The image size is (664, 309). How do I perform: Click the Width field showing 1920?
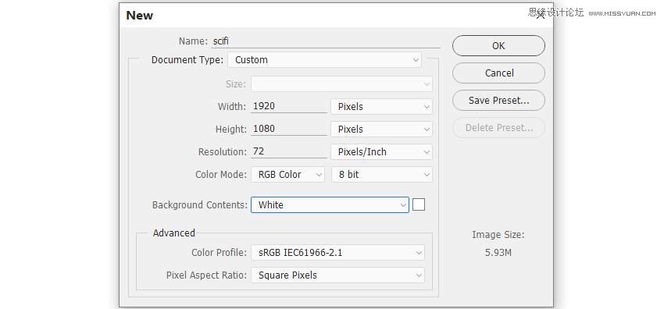pos(289,106)
